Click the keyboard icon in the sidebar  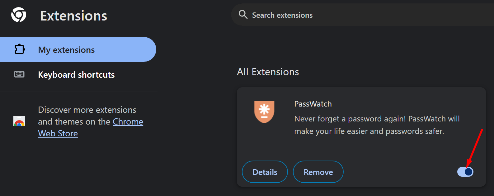click(x=19, y=74)
